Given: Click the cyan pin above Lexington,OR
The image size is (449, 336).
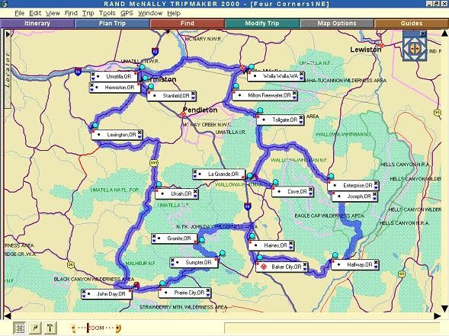Looking at the screenshot, I should pos(95,126).
